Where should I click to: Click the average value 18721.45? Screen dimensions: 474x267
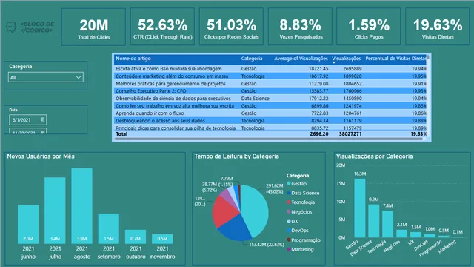coord(318,69)
